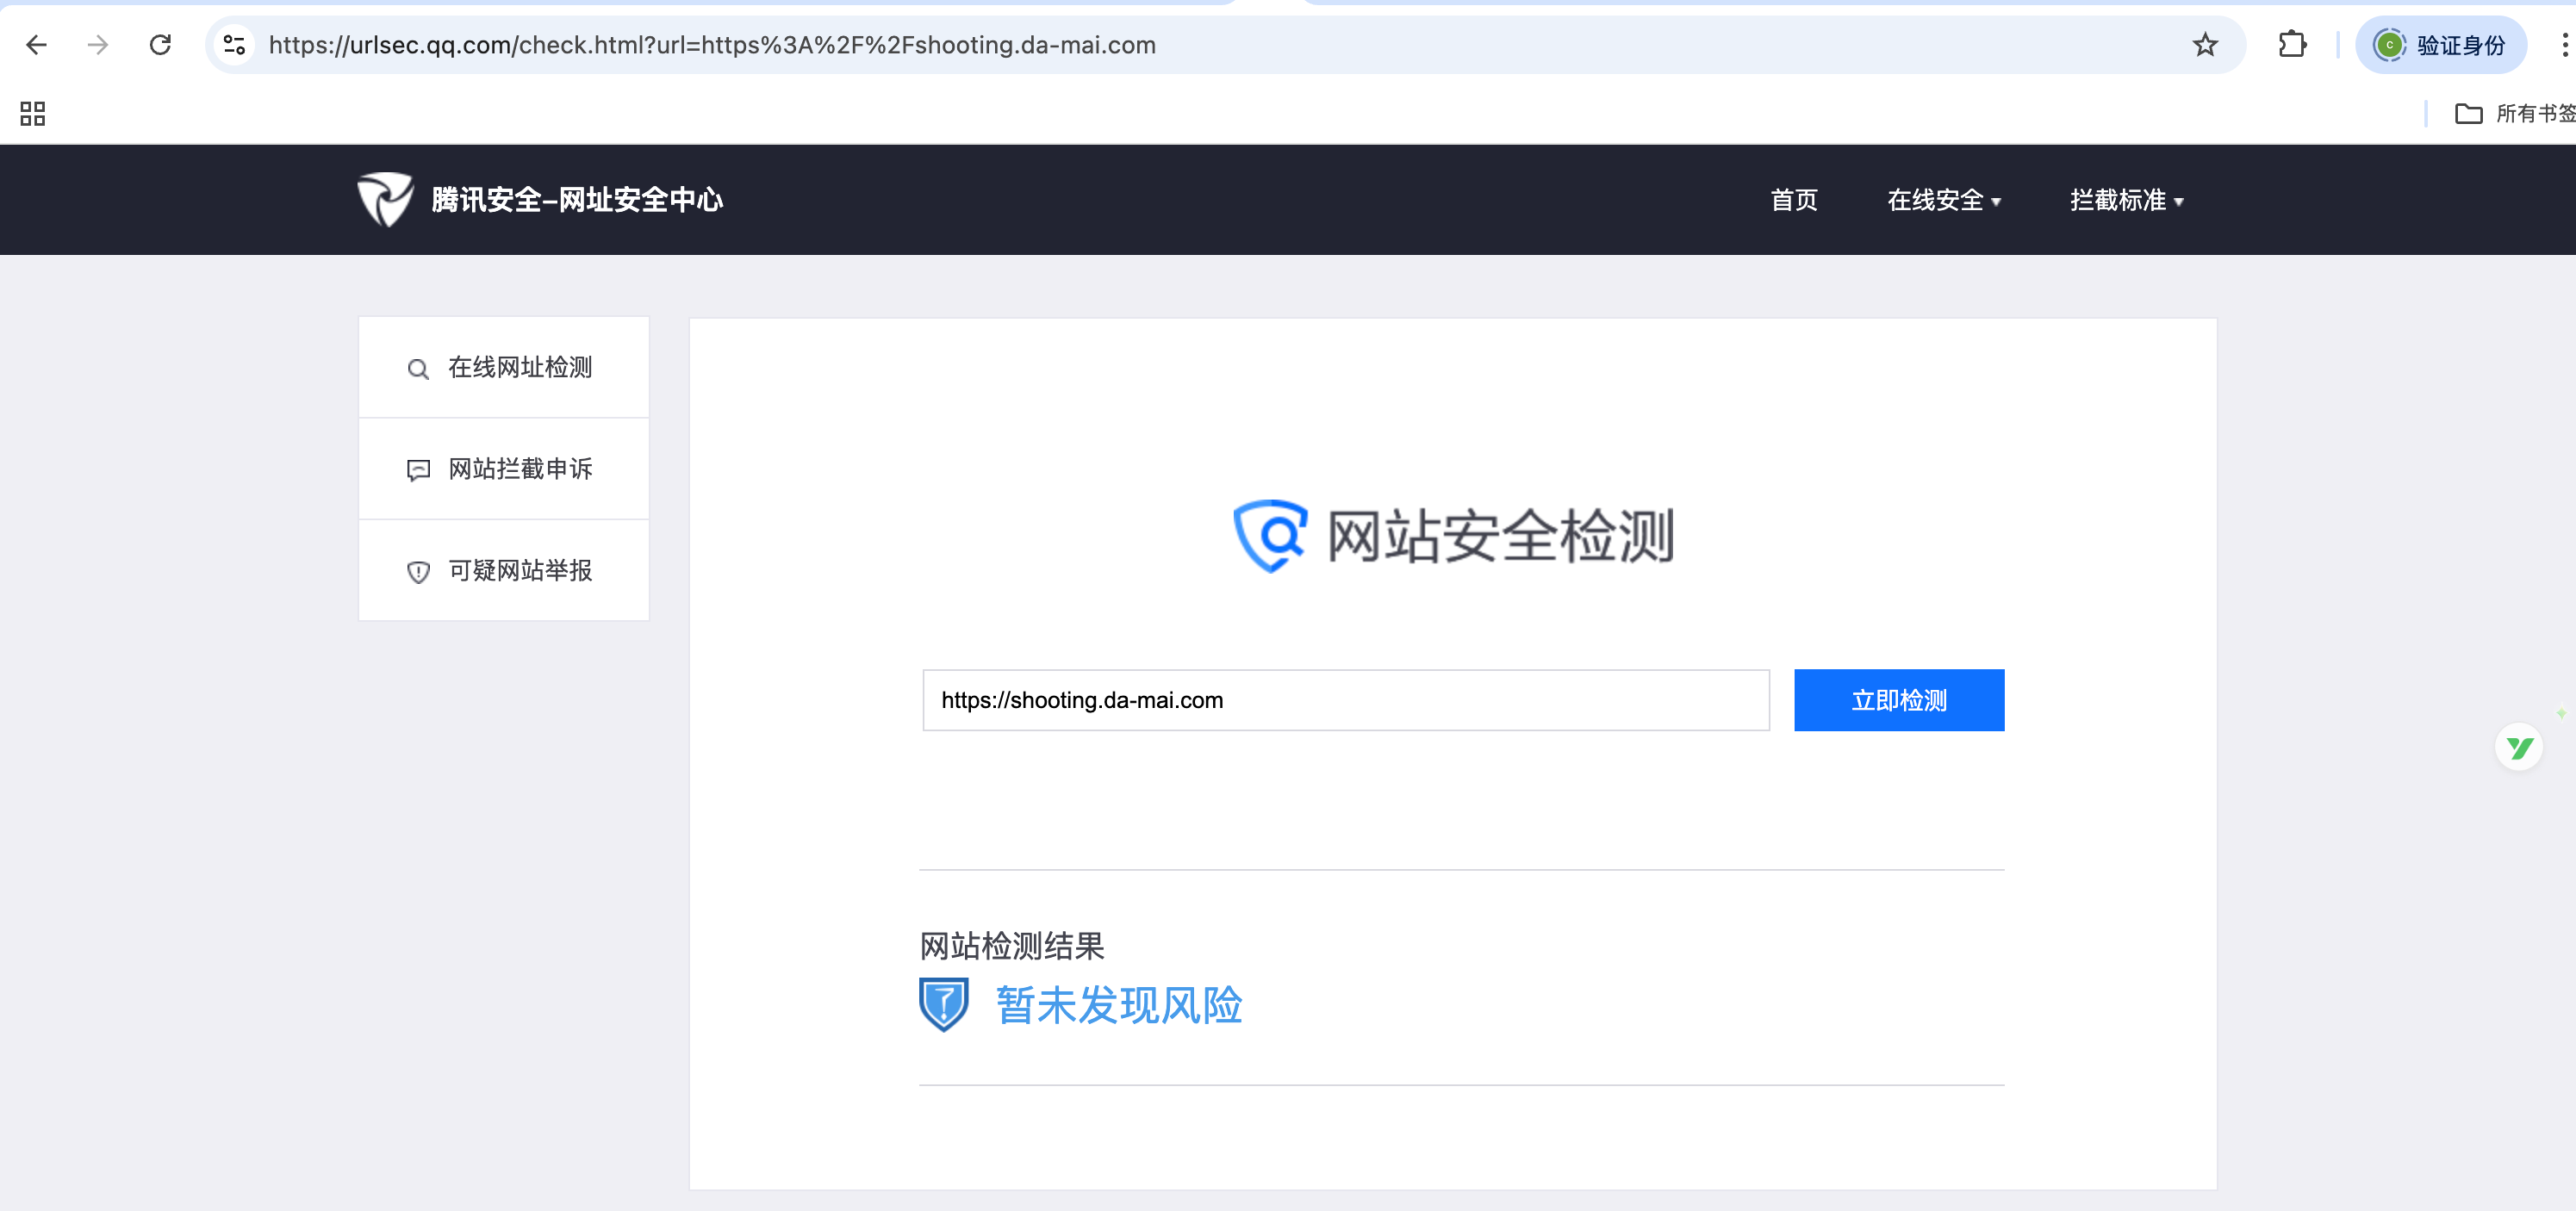Screen dimensions: 2576x1211
Task: Click the site info icon in address bar
Action: coord(235,45)
